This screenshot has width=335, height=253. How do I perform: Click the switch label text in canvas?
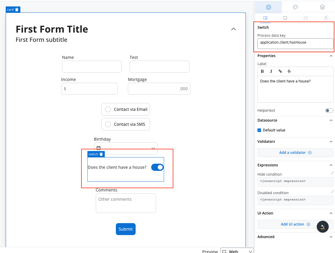117,167
